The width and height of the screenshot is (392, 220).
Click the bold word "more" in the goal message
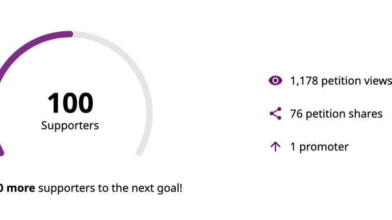[x=21, y=188]
